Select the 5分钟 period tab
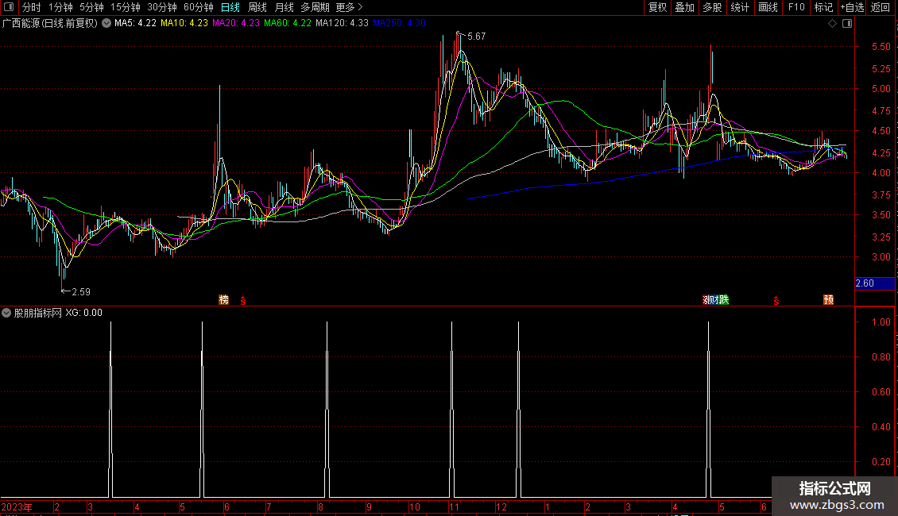 pos(91,7)
